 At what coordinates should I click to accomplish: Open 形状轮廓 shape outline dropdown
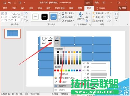pyautogui.click(x=68, y=17)
